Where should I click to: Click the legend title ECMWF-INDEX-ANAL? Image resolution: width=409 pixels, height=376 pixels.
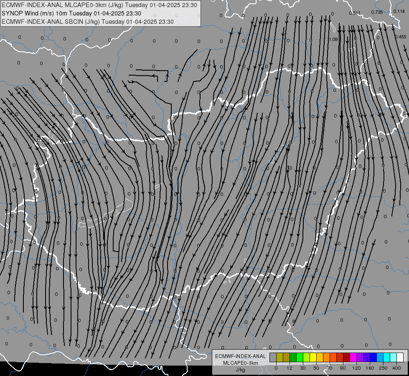tap(241, 356)
